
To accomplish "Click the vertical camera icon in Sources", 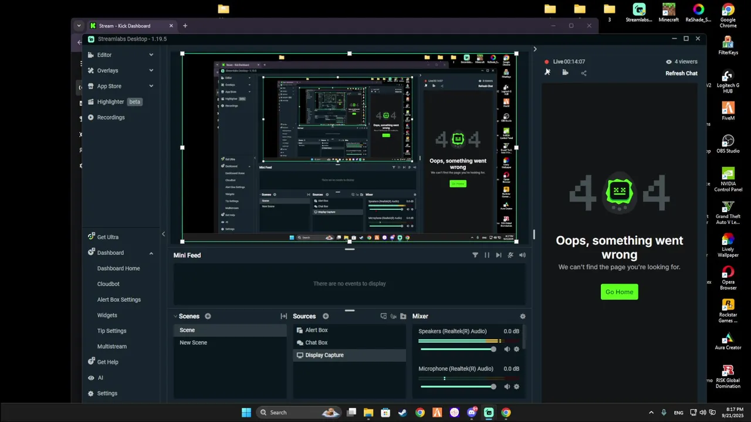I will [x=394, y=316].
